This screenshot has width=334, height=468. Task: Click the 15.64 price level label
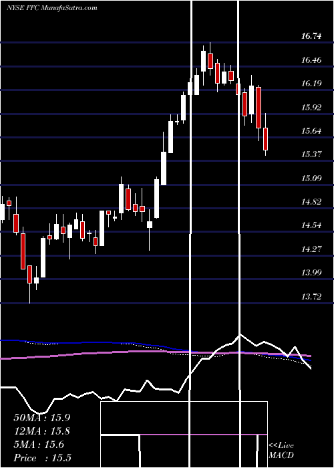(311, 131)
